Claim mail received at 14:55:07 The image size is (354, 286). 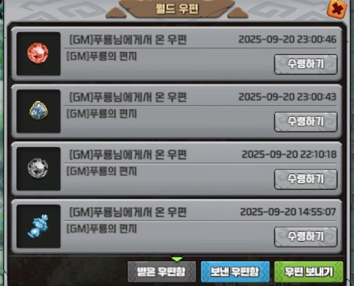[x=306, y=237]
